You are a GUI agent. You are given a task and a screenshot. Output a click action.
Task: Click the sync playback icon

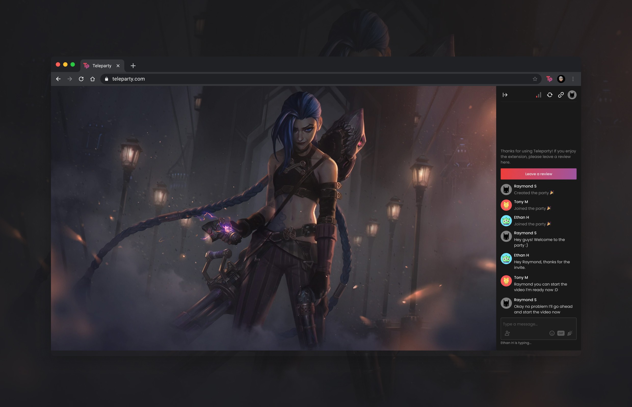coord(550,95)
